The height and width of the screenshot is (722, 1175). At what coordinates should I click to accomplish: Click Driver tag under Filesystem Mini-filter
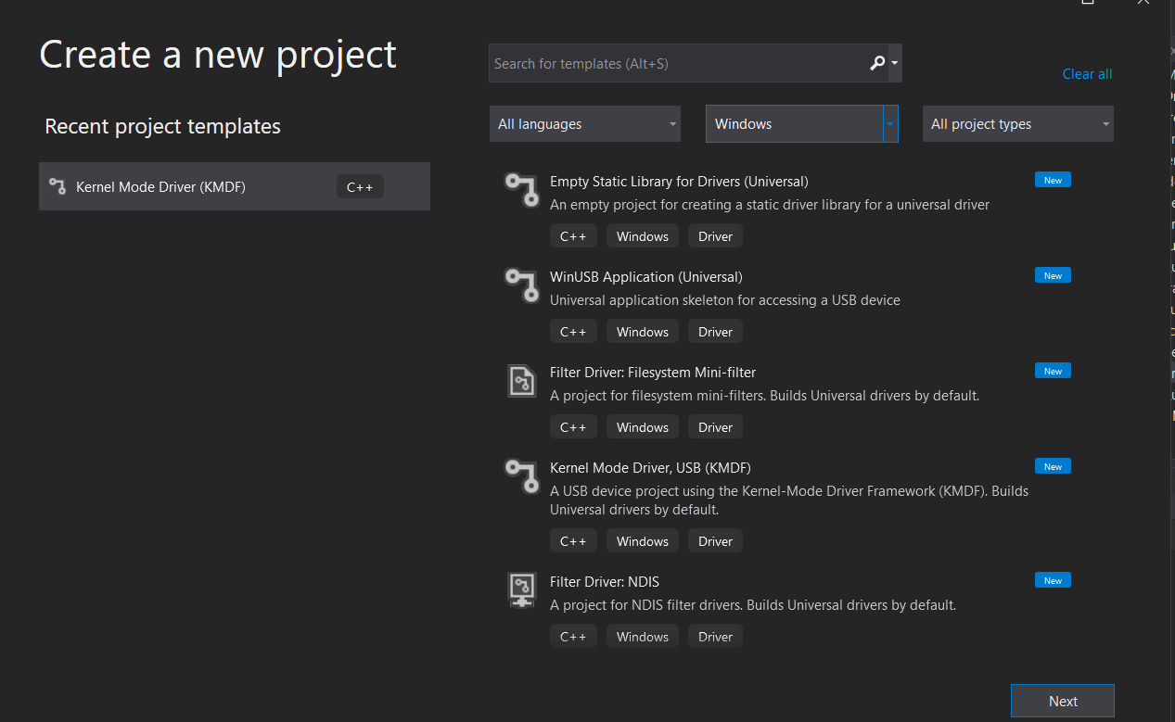click(715, 427)
